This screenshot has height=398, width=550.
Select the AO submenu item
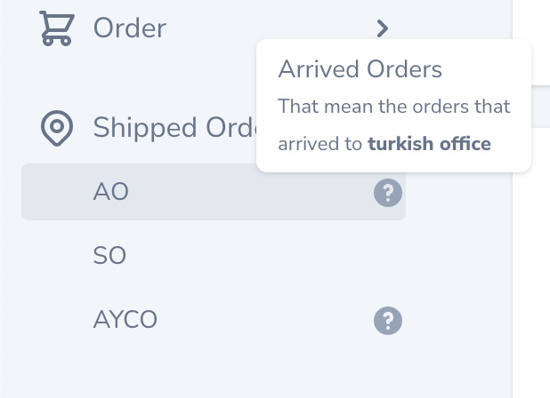(111, 192)
